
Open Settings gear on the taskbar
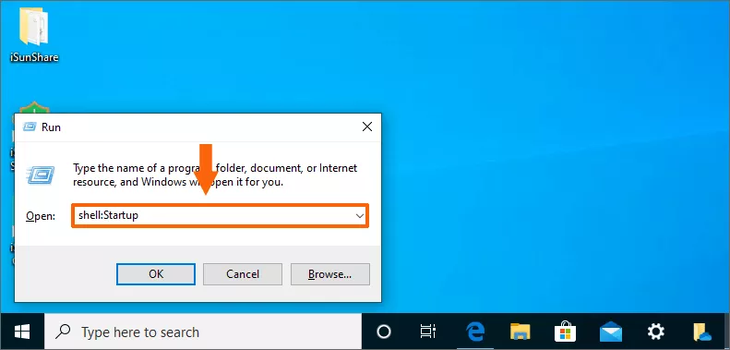point(655,332)
